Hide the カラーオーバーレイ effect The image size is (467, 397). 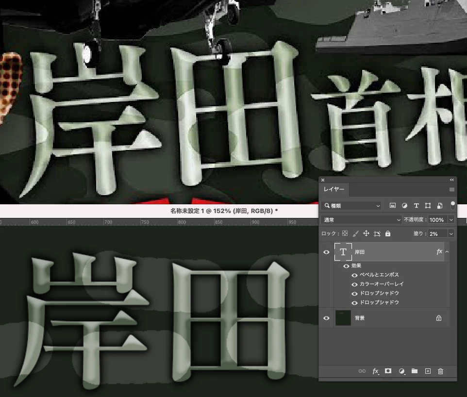[x=354, y=284]
